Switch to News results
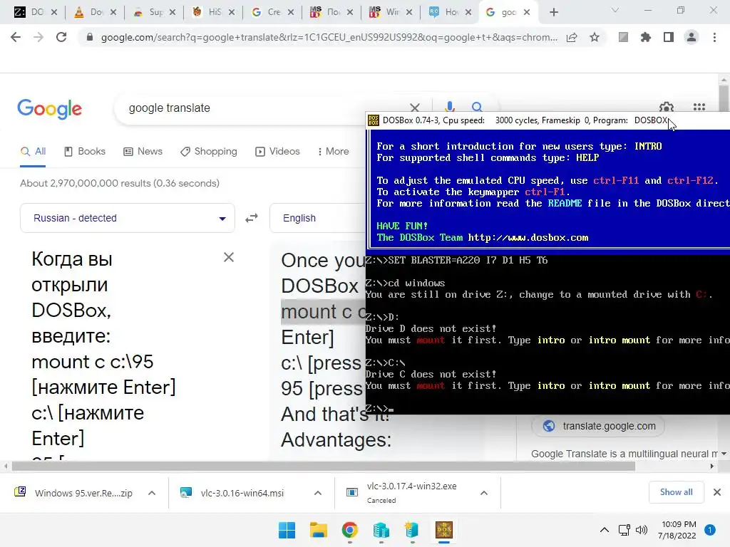The image size is (730, 547). coord(143,151)
